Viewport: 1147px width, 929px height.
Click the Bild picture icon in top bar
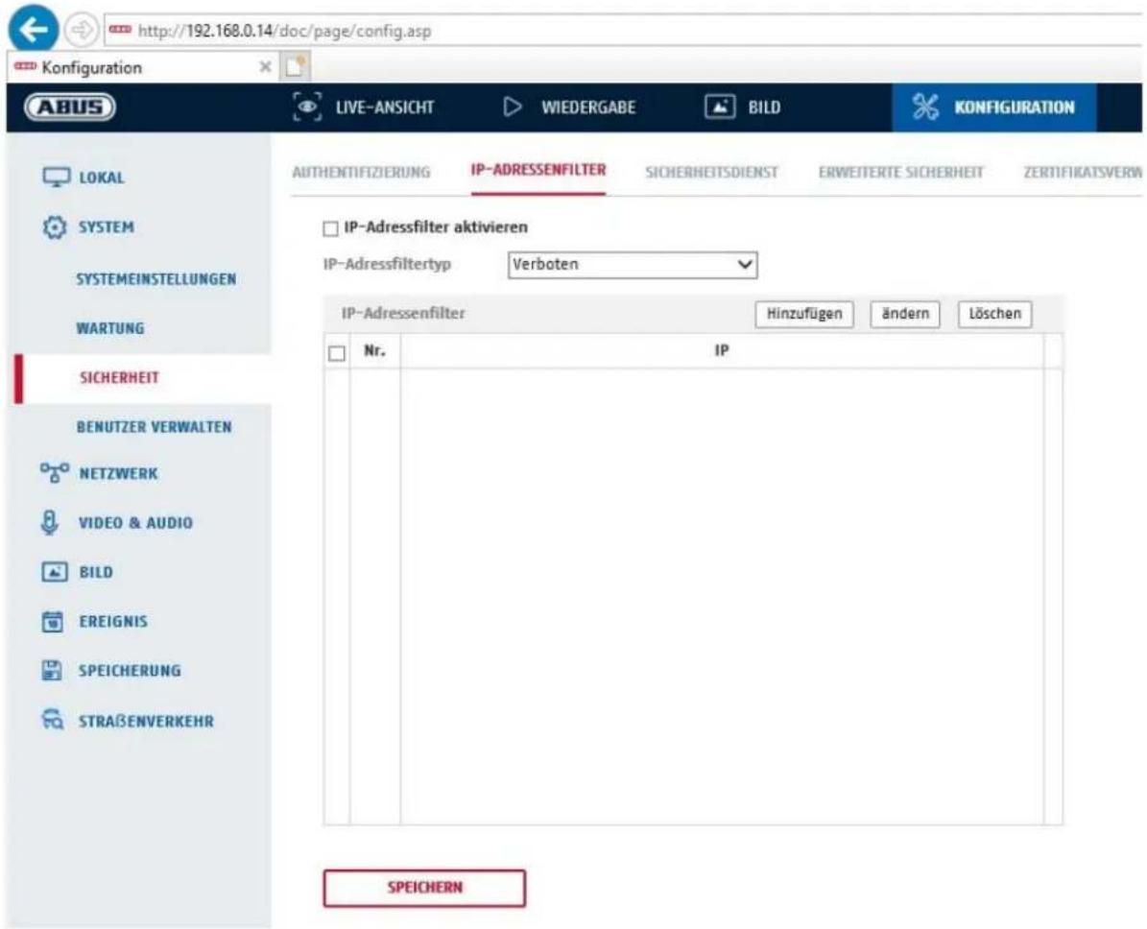point(720,107)
